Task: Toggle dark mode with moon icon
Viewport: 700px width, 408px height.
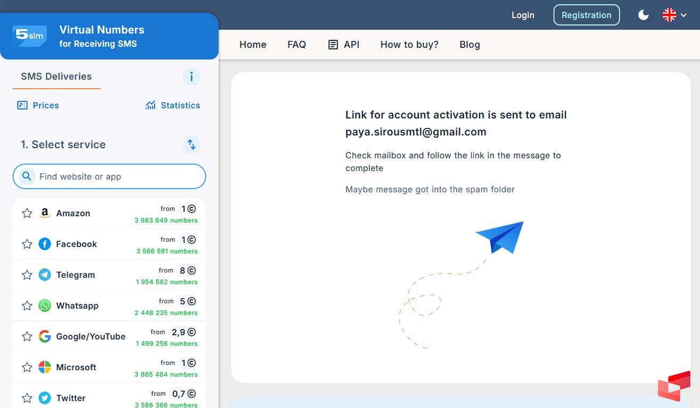Action: pyautogui.click(x=644, y=15)
